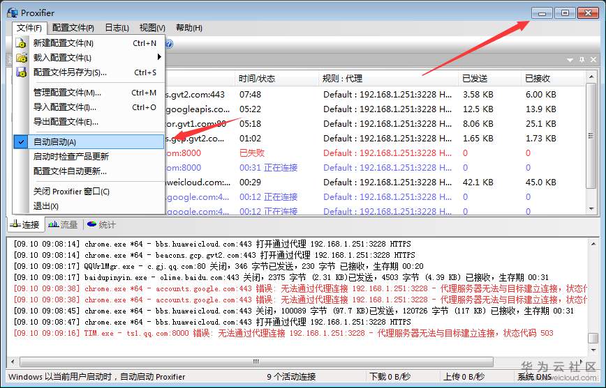Viewport: 606px width, 388px height.
Task: Click log line for baidupinyin.exe
Action: [281, 277]
